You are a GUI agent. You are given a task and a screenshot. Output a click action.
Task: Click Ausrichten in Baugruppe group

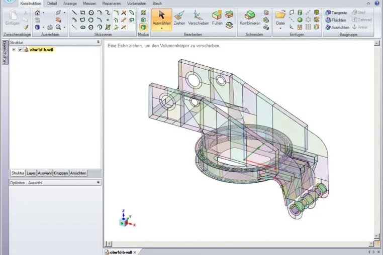coord(337,27)
